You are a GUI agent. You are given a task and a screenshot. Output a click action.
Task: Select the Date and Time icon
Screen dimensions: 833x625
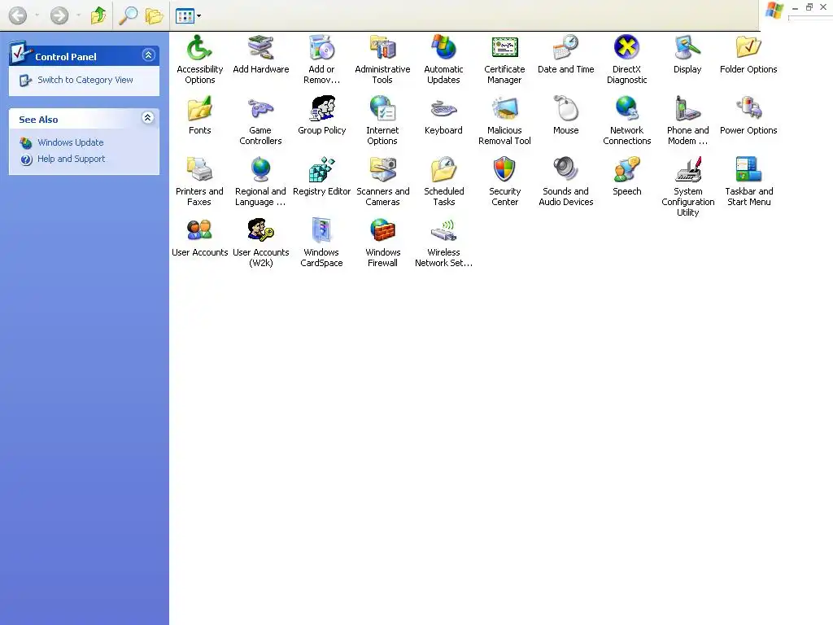pos(566,48)
